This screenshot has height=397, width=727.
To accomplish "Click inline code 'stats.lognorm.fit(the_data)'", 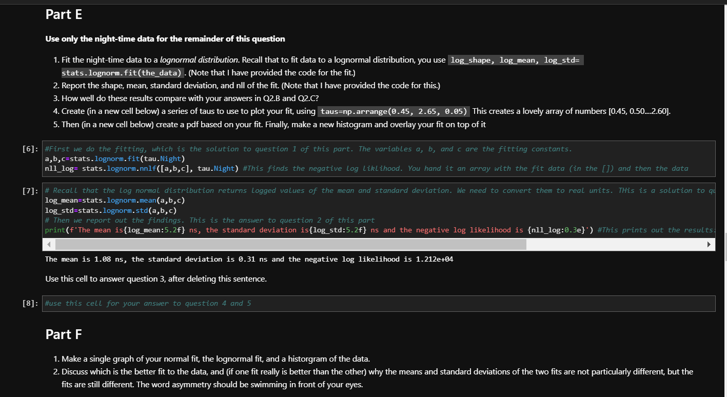I will (122, 73).
